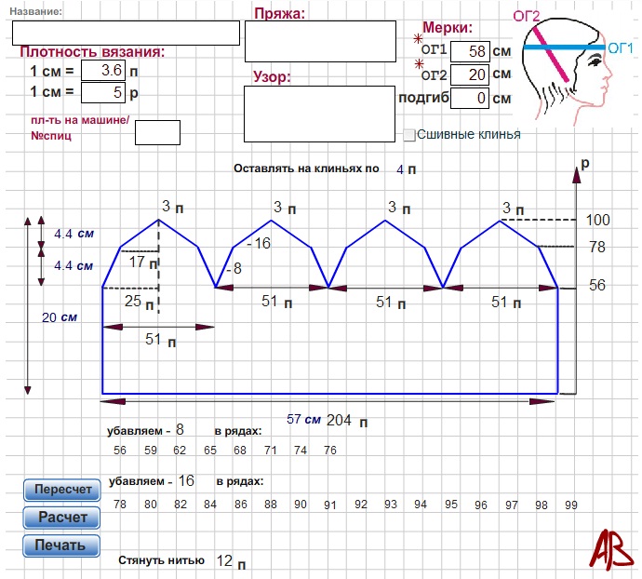Click the Печать button
Viewport: 642px width, 579px height.
click(61, 545)
